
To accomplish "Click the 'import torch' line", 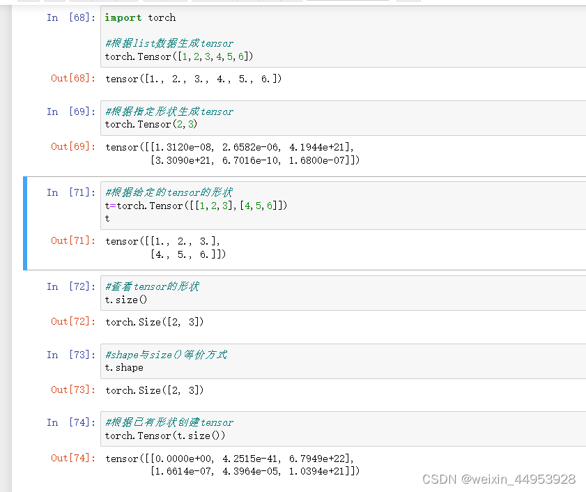I will point(140,17).
